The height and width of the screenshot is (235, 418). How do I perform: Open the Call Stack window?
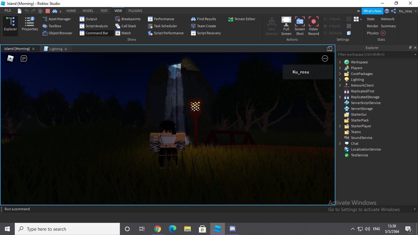(126, 26)
